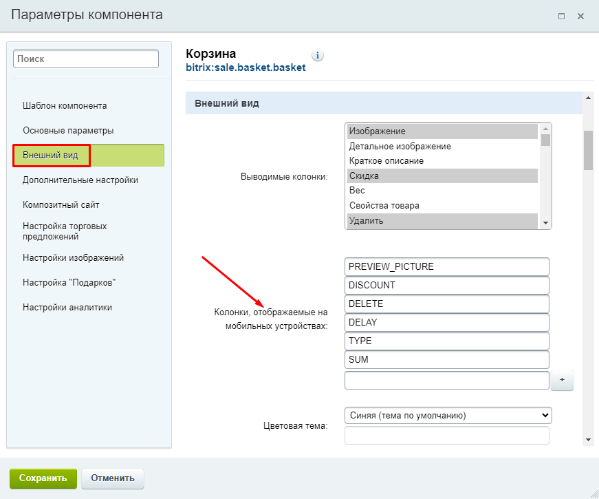Go to Настройки изображений section
Viewport: 599px width, 499px height.
[x=73, y=257]
